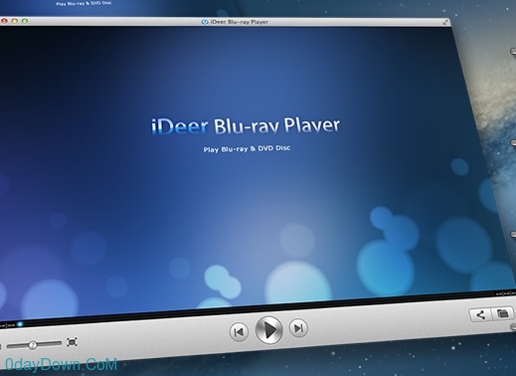Open the Share icon in control bar
This screenshot has height=376, width=516.
(x=480, y=314)
